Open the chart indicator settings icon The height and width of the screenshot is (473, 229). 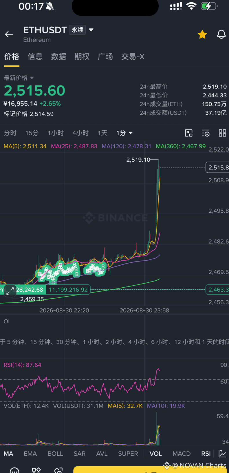(206, 133)
